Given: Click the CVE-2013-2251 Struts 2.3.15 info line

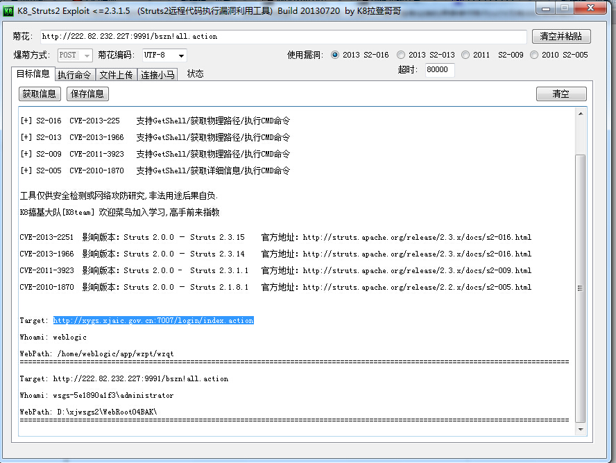Looking at the screenshot, I should (x=275, y=237).
